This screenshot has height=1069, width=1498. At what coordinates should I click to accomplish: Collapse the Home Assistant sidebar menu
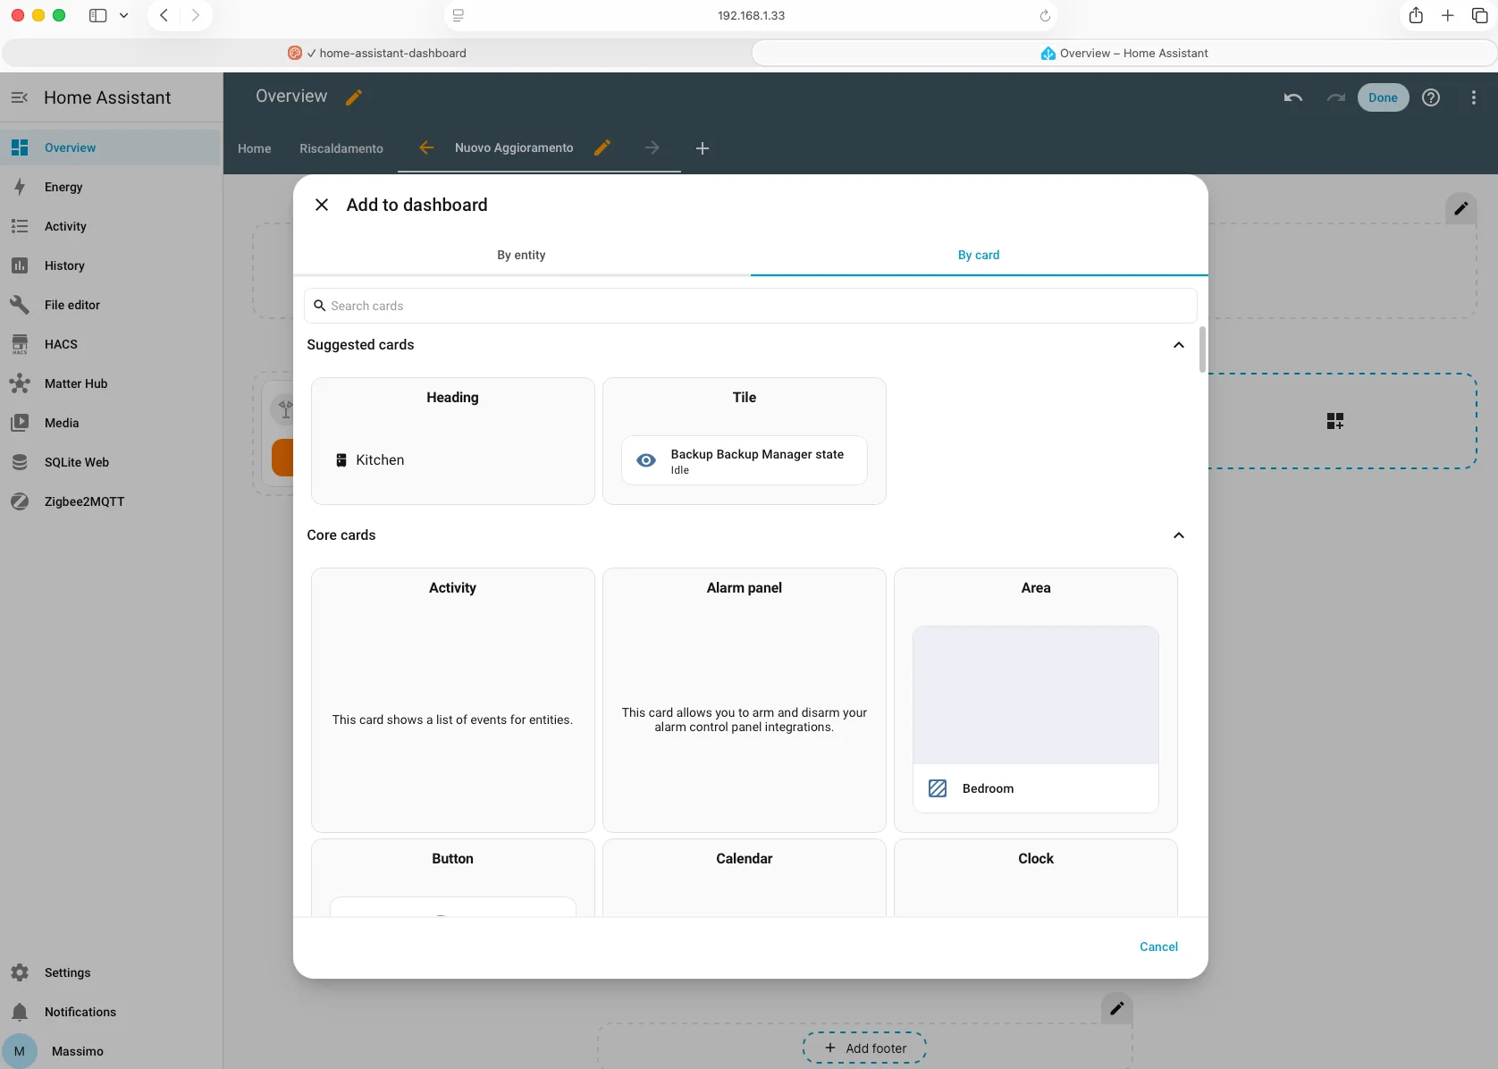(x=20, y=97)
